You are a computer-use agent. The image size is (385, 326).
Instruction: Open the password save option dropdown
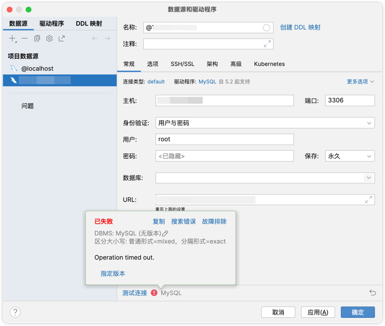click(x=350, y=156)
